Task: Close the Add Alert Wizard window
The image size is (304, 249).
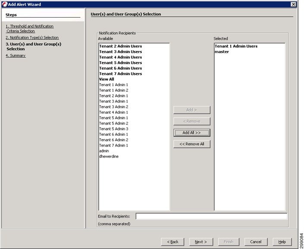Action: 294,4
